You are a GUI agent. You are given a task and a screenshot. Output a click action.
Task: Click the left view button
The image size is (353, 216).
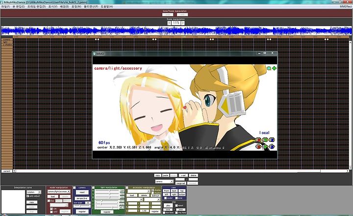click(166, 194)
